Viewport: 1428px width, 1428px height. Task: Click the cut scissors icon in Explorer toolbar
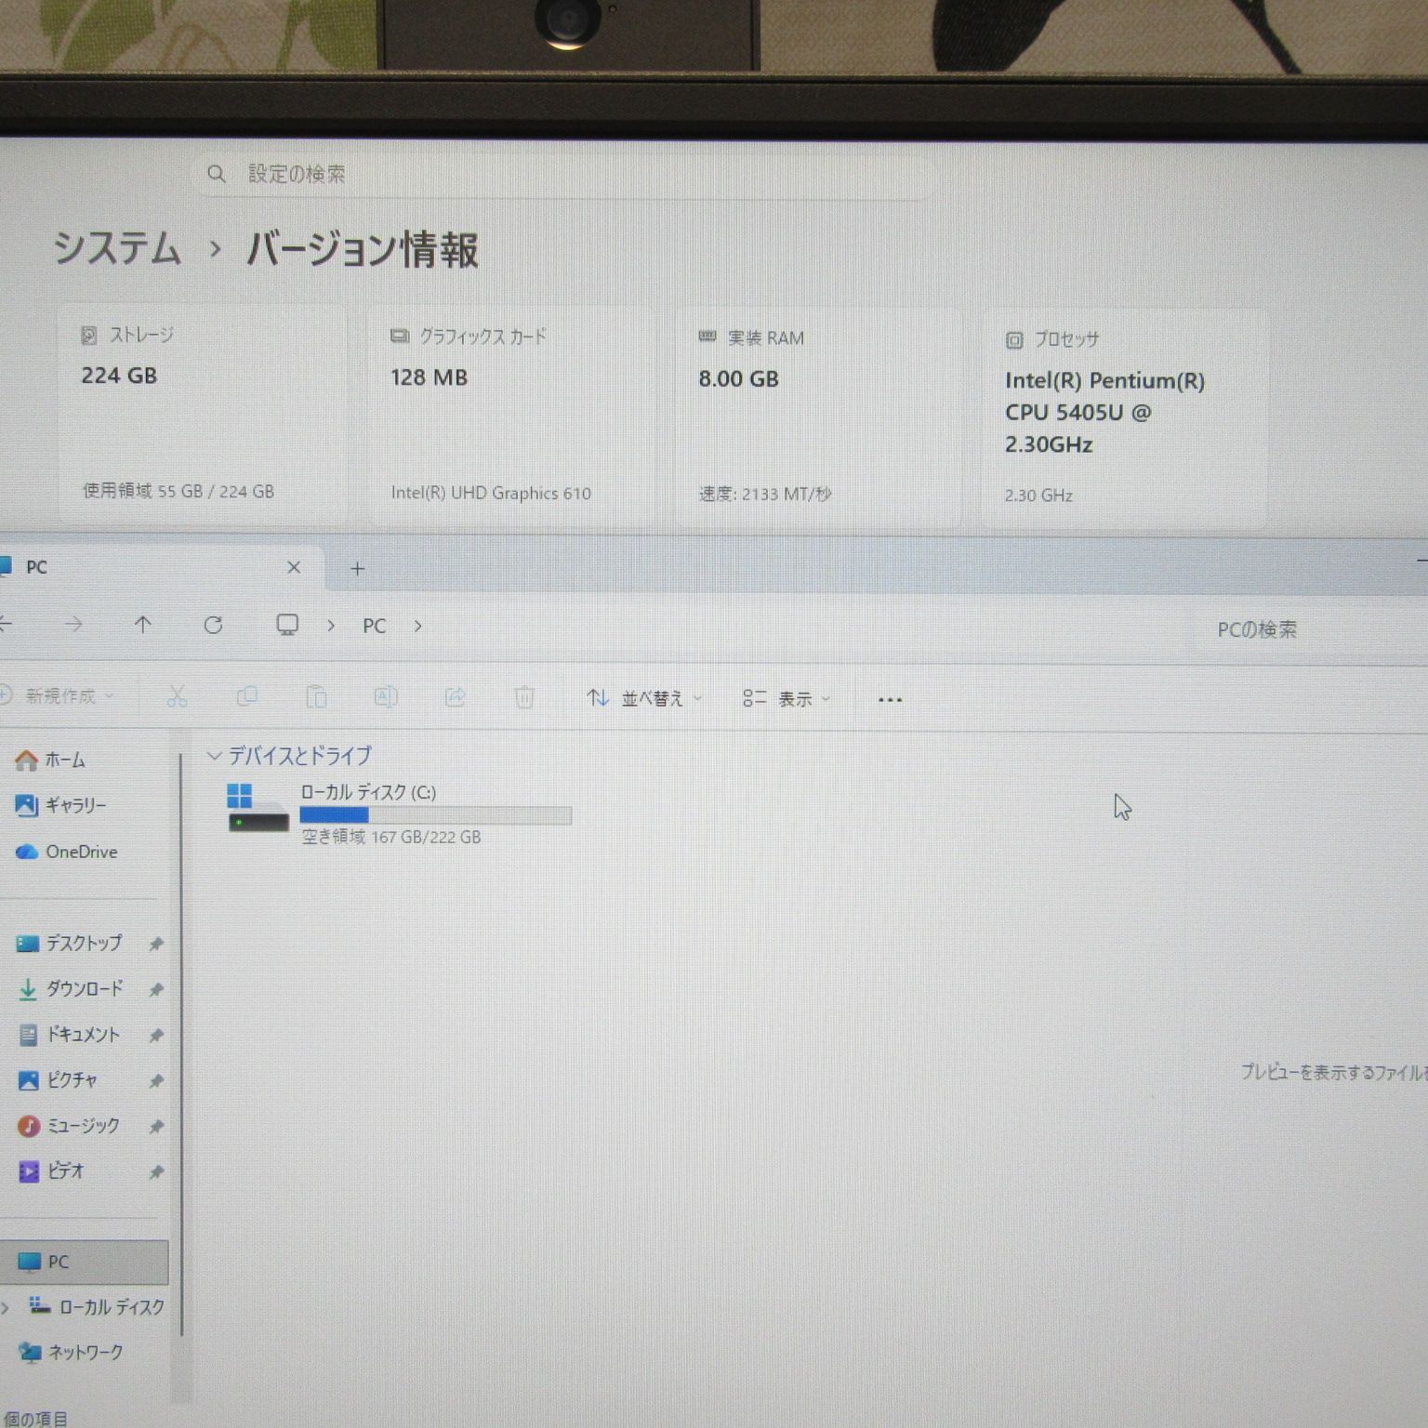pyautogui.click(x=177, y=696)
